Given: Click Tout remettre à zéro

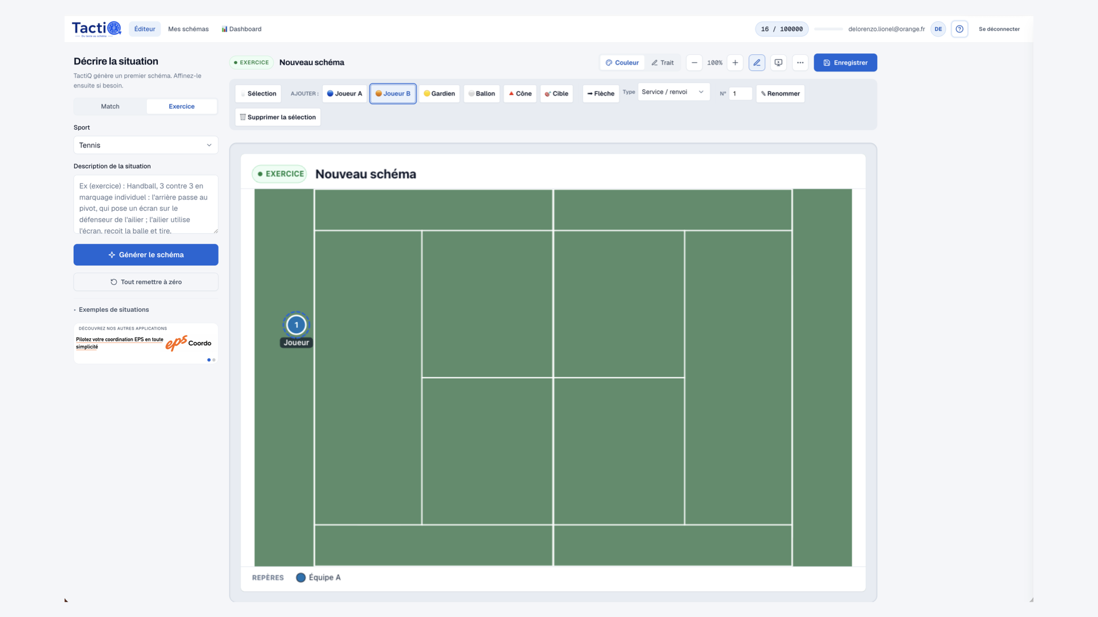Looking at the screenshot, I should 146,282.
